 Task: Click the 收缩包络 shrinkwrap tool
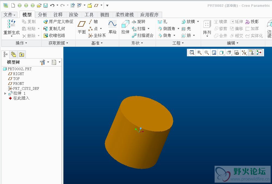coord(54,36)
